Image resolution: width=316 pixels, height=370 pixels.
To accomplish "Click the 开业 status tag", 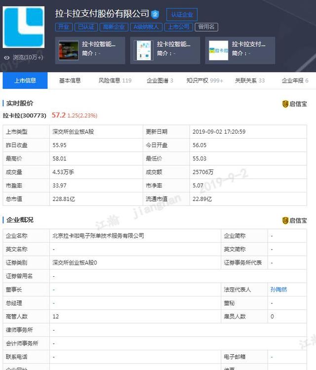I will (x=64, y=27).
